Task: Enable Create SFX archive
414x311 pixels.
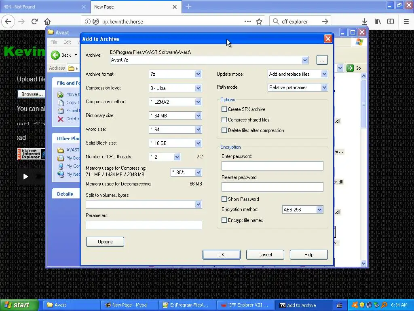Action: [x=224, y=109]
